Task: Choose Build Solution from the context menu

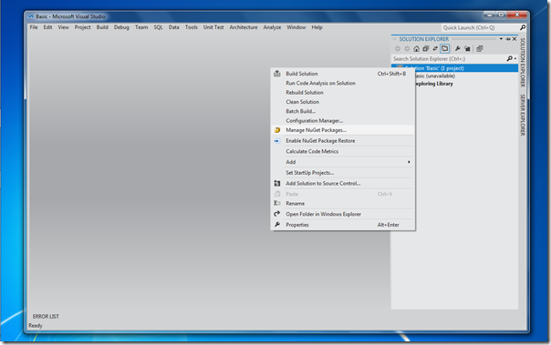Action: pos(343,74)
